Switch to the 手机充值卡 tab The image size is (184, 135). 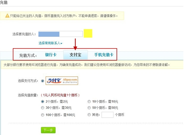pyautogui.click(x=104, y=55)
